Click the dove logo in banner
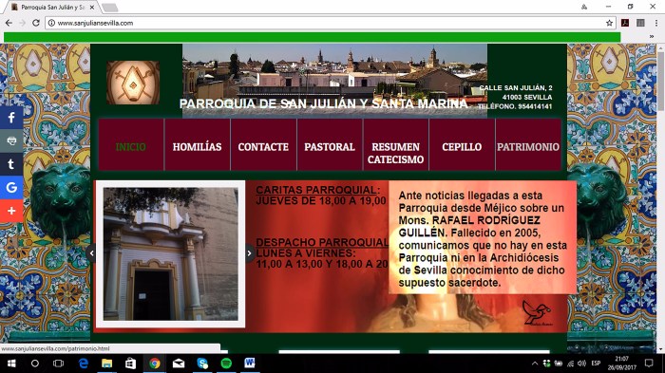The height and width of the screenshot is (373, 665). pos(537,313)
